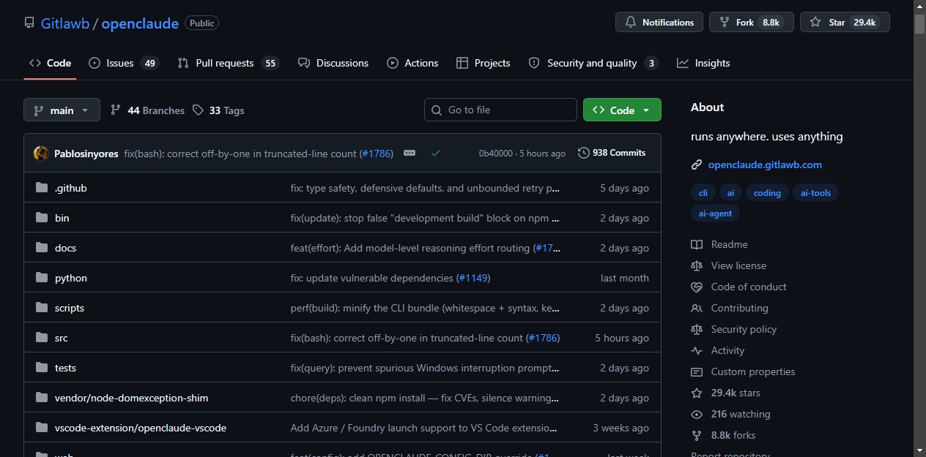Click the star icon beside 29.4k stars

(697, 393)
